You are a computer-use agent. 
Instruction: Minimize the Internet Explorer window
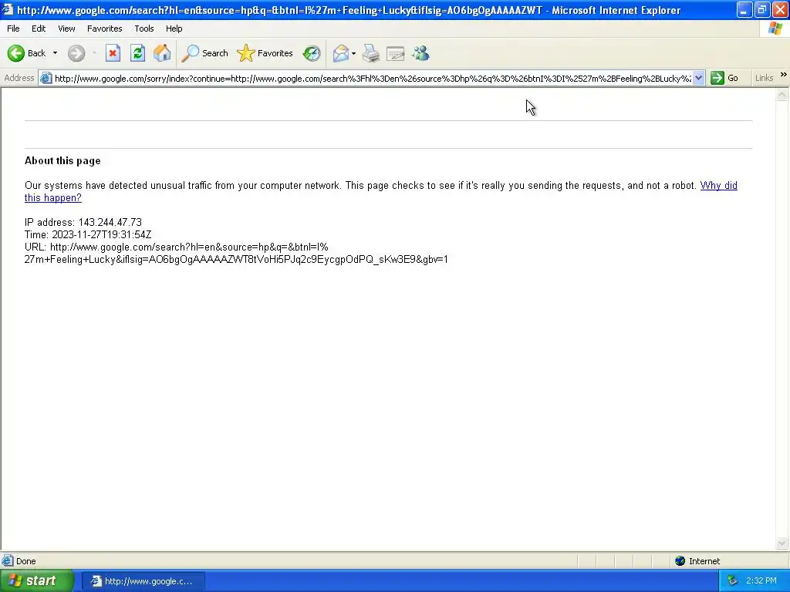744,9
